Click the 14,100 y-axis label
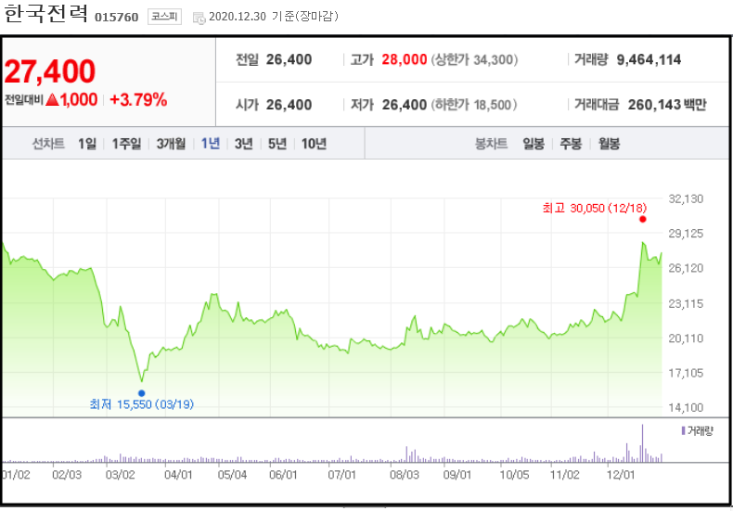Screen dimensions: 733x511 coord(686,407)
